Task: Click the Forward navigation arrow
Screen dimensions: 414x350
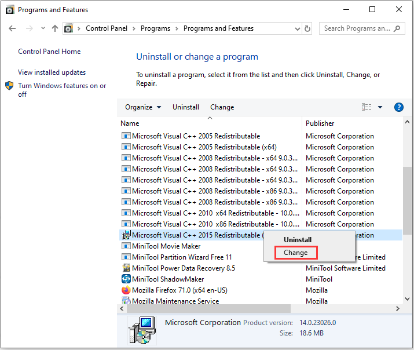Action: click(30, 28)
